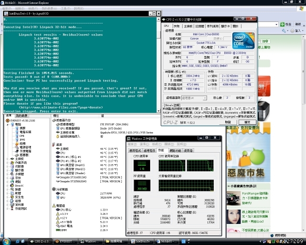Click the 'Gigabyte EP31 / EP35' motherboard value
This screenshot has height=245, width=306.
(127, 133)
